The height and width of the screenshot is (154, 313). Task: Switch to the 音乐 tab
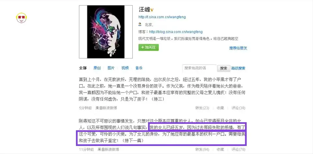pyautogui.click(x=139, y=68)
